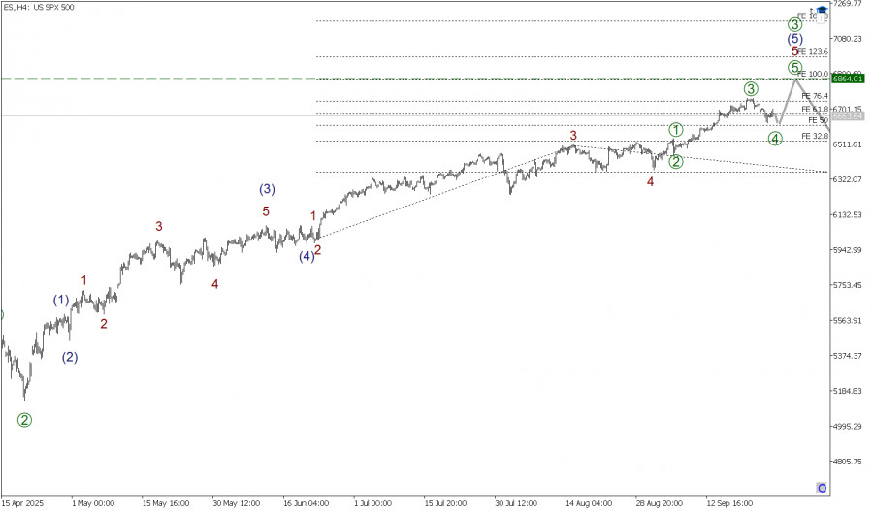
Task: Select the blue (1) wave label
Action: [x=61, y=300]
